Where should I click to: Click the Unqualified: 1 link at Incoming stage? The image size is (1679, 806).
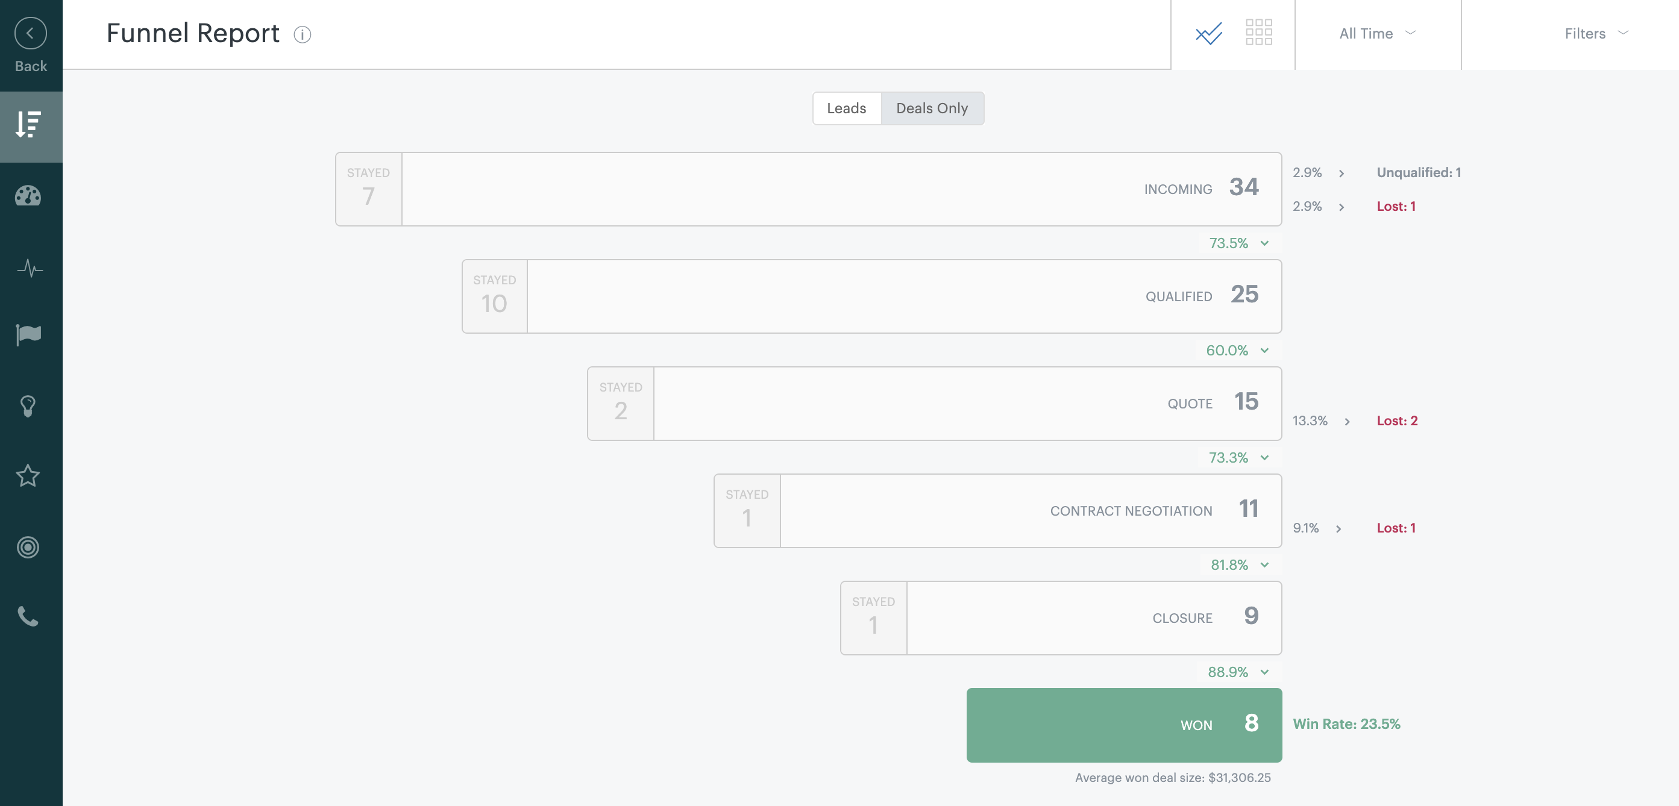[1419, 172]
